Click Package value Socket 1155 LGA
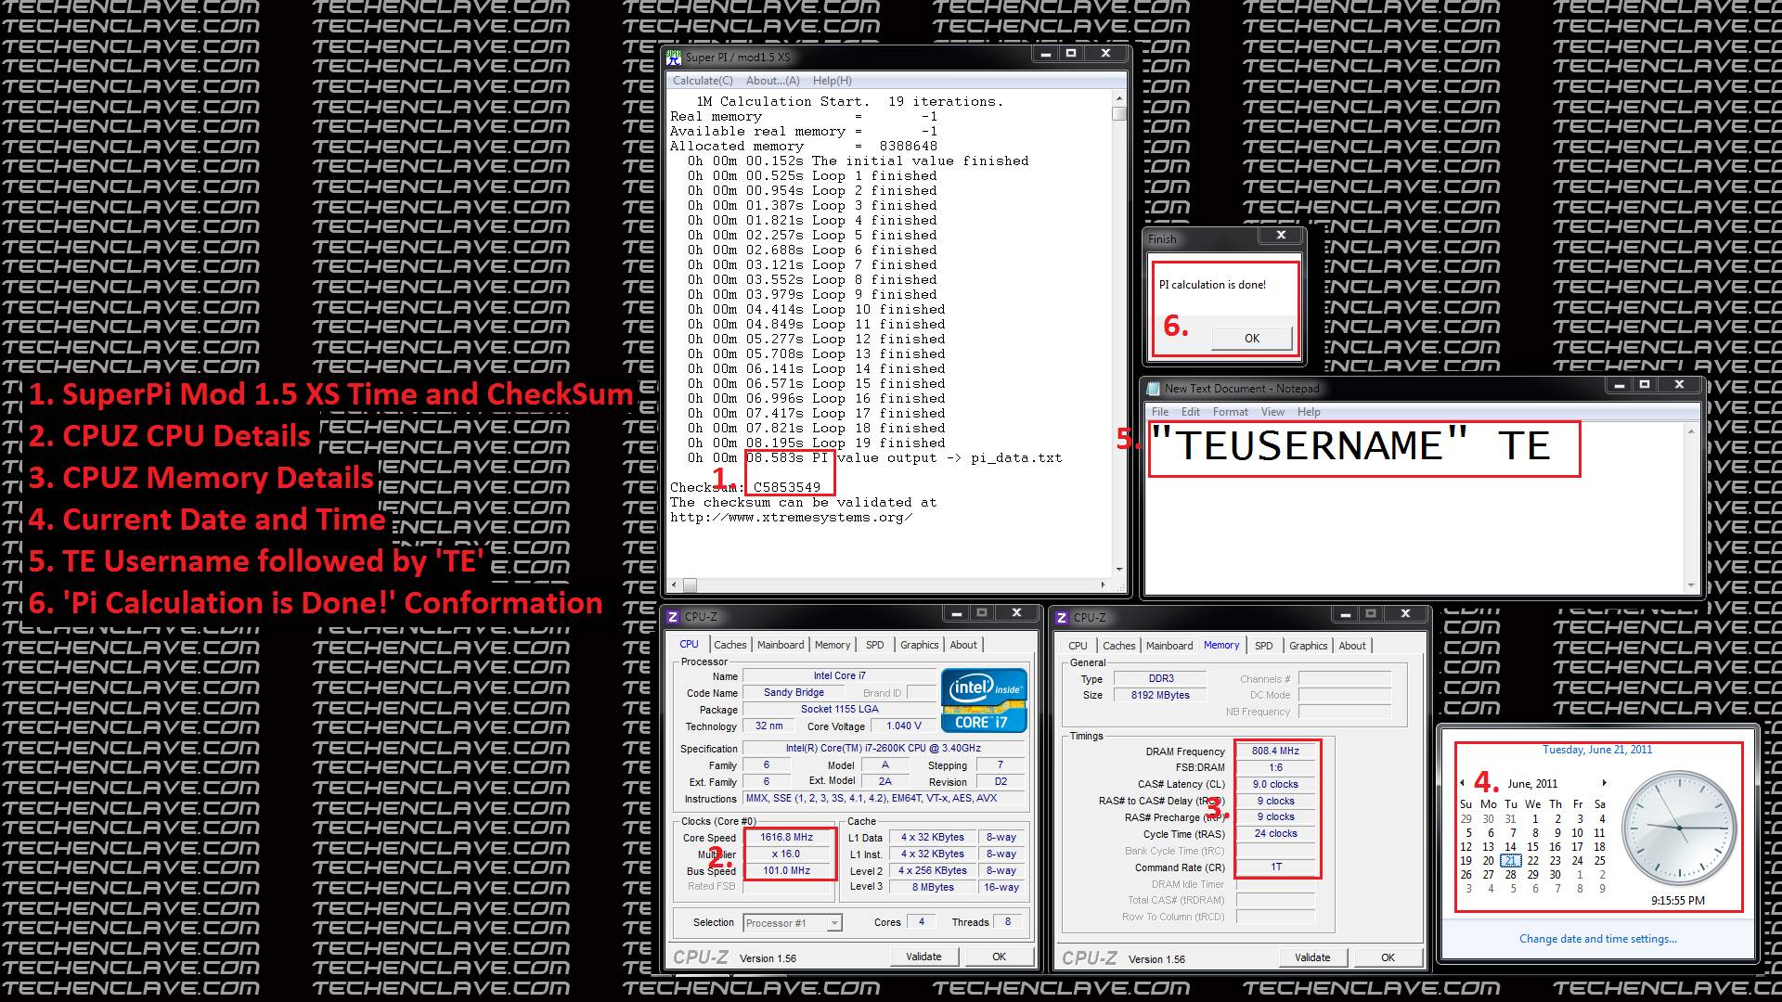This screenshot has height=1002, width=1782. click(x=839, y=709)
